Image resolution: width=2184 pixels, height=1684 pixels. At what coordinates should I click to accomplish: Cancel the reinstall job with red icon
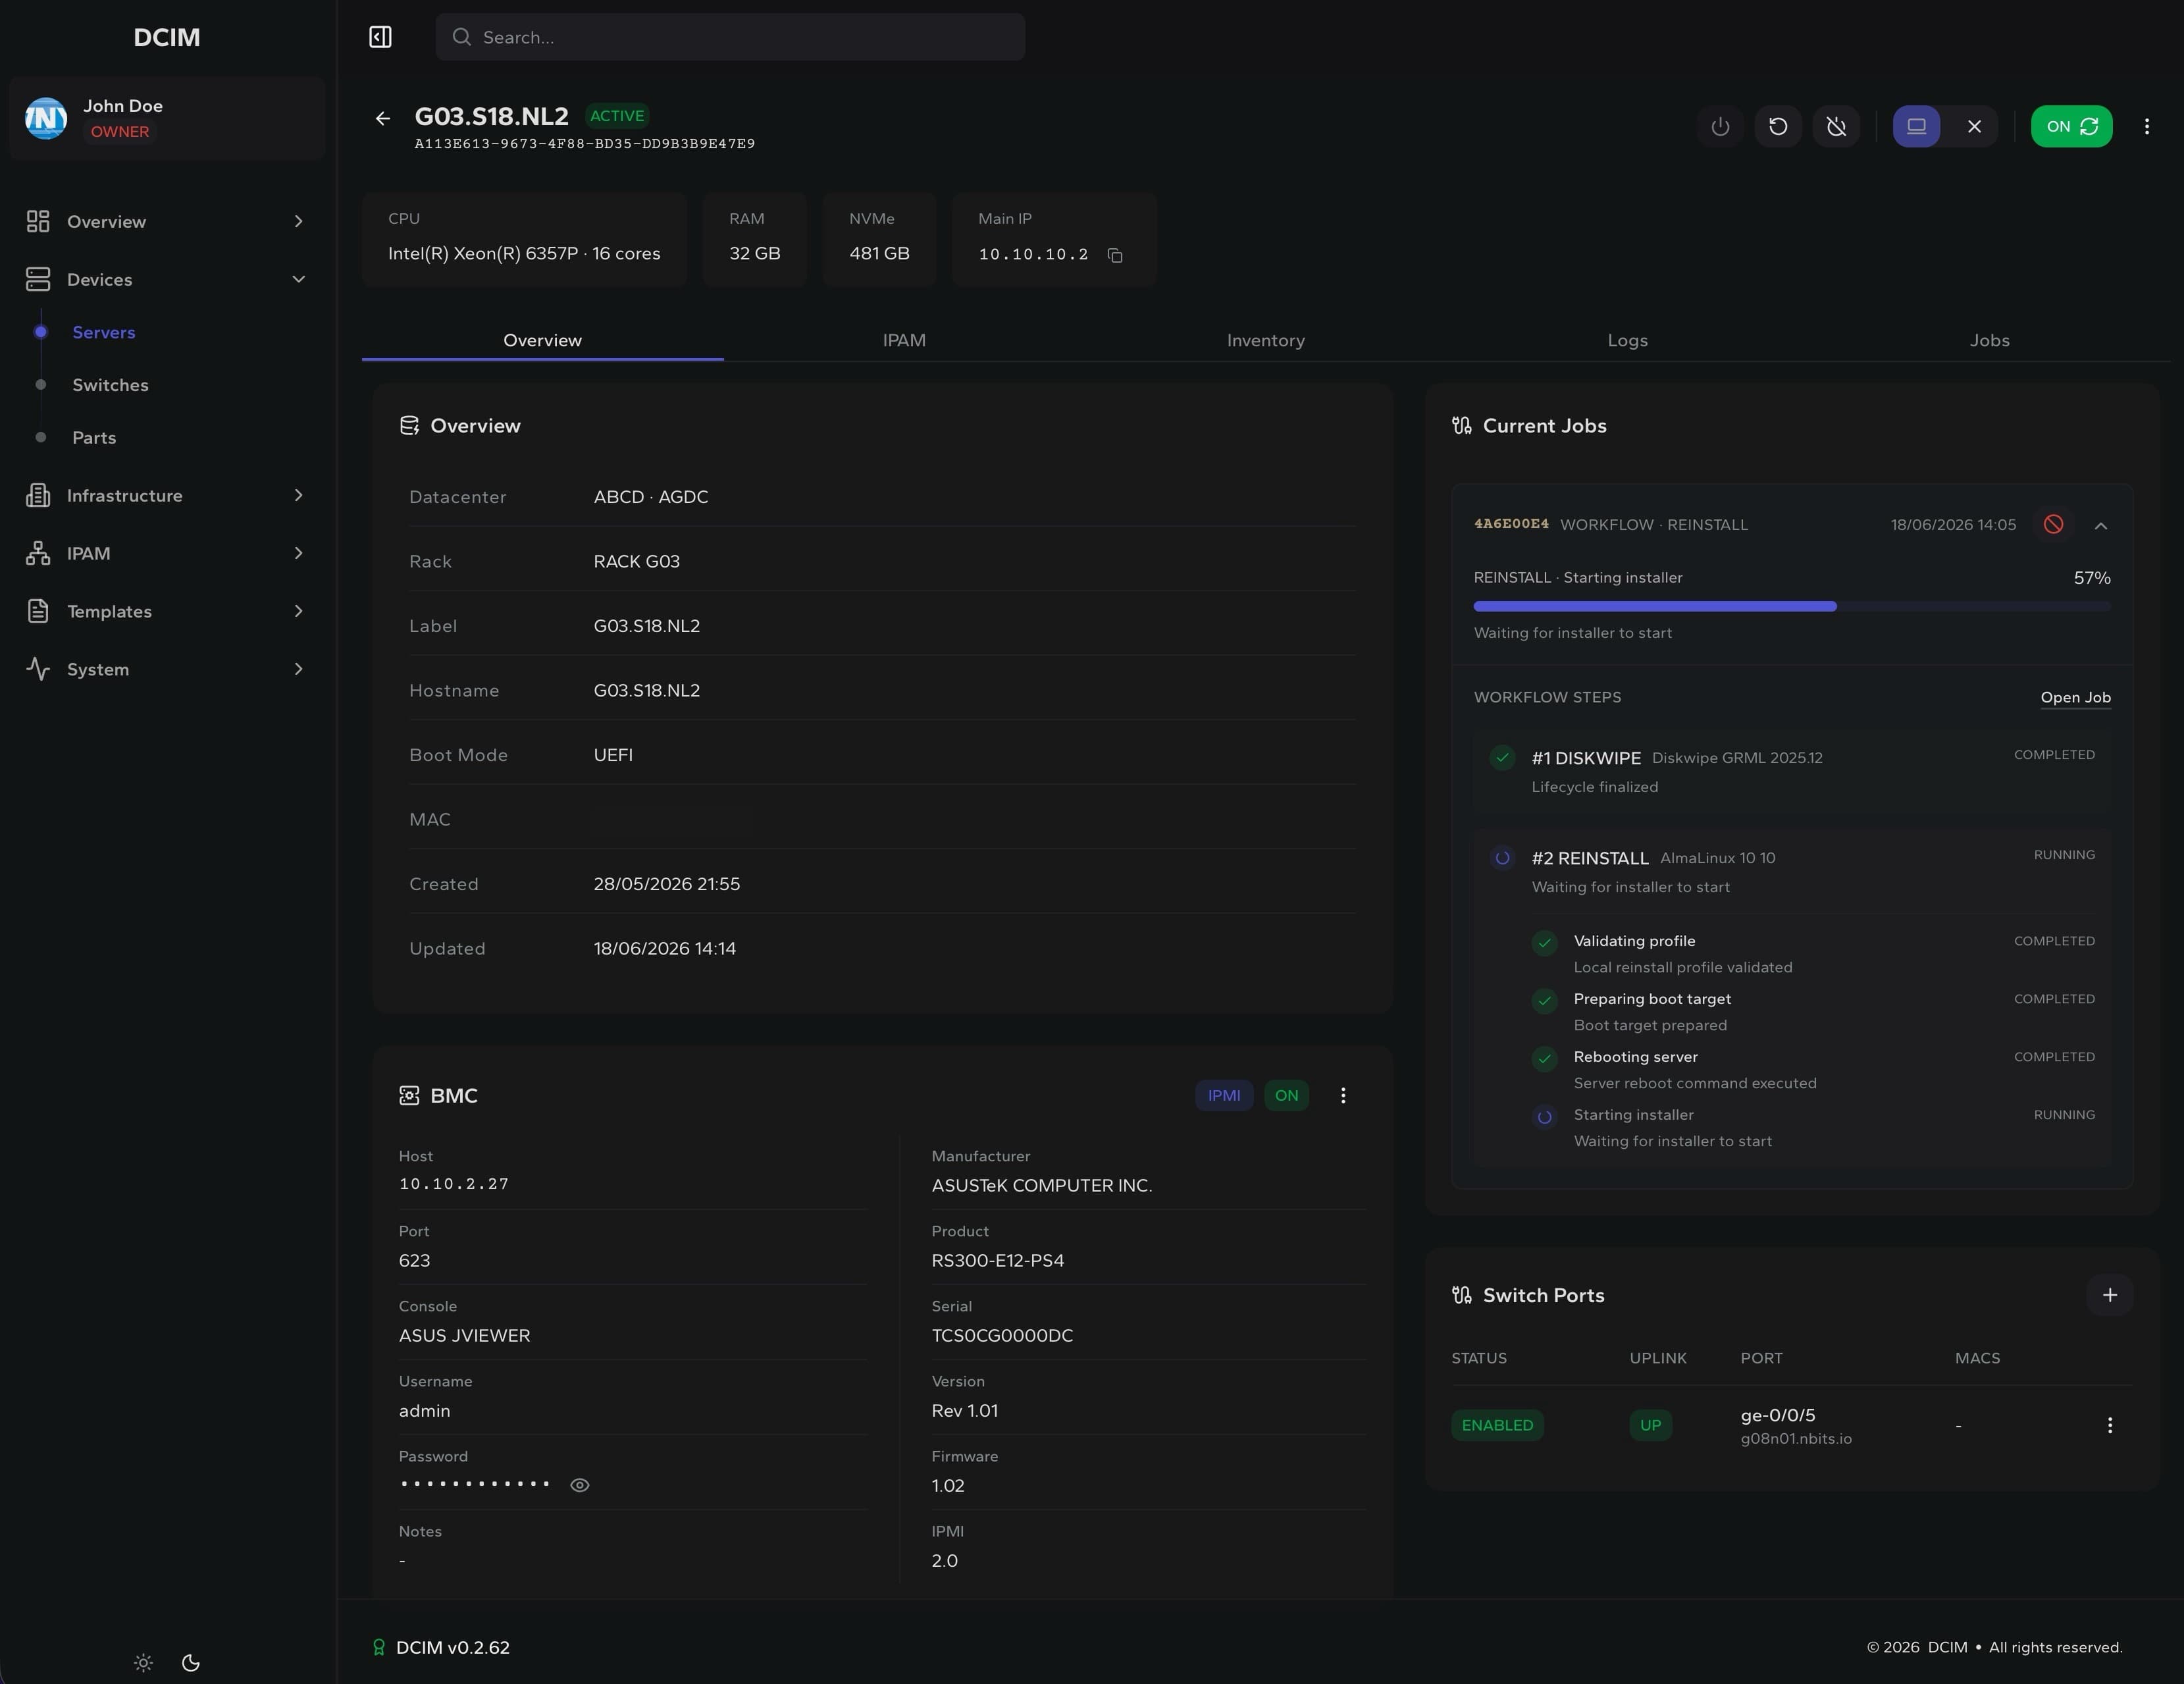(x=2053, y=525)
